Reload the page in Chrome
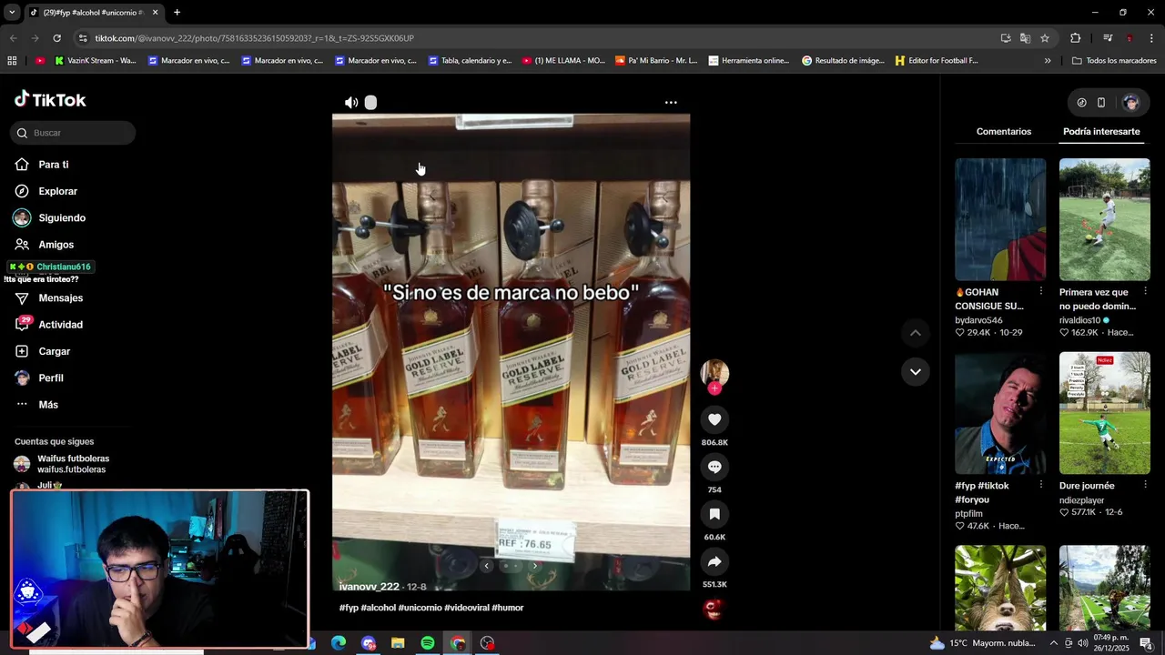 click(56, 38)
